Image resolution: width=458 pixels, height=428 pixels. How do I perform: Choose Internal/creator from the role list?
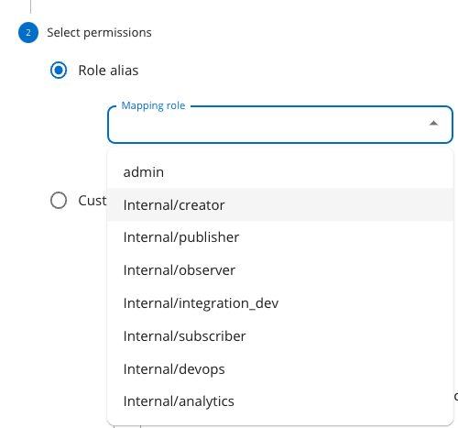click(280, 204)
